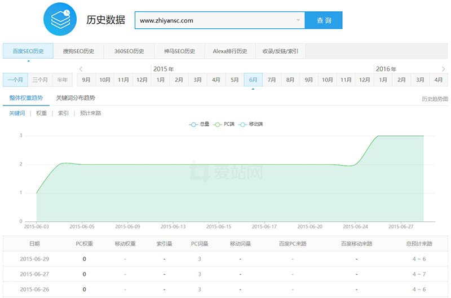The height and width of the screenshot is (298, 451).
Task: Click the PC权重 column header
Action: pyautogui.click(x=84, y=244)
